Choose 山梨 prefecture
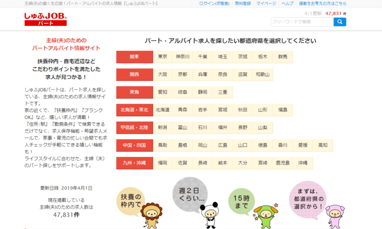This screenshot has width=382, height=229. 263,128
